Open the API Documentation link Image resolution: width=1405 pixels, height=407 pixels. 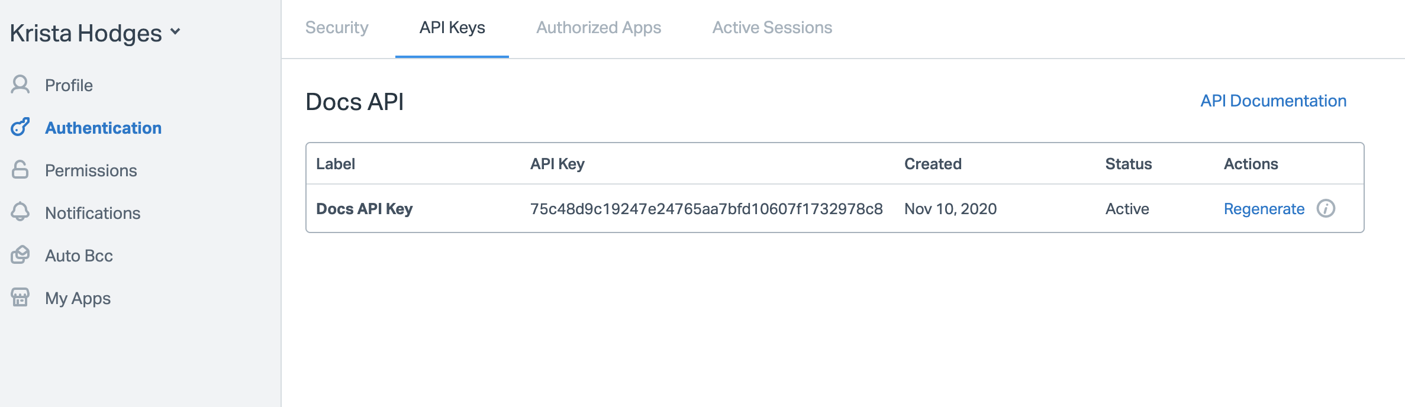(x=1274, y=101)
